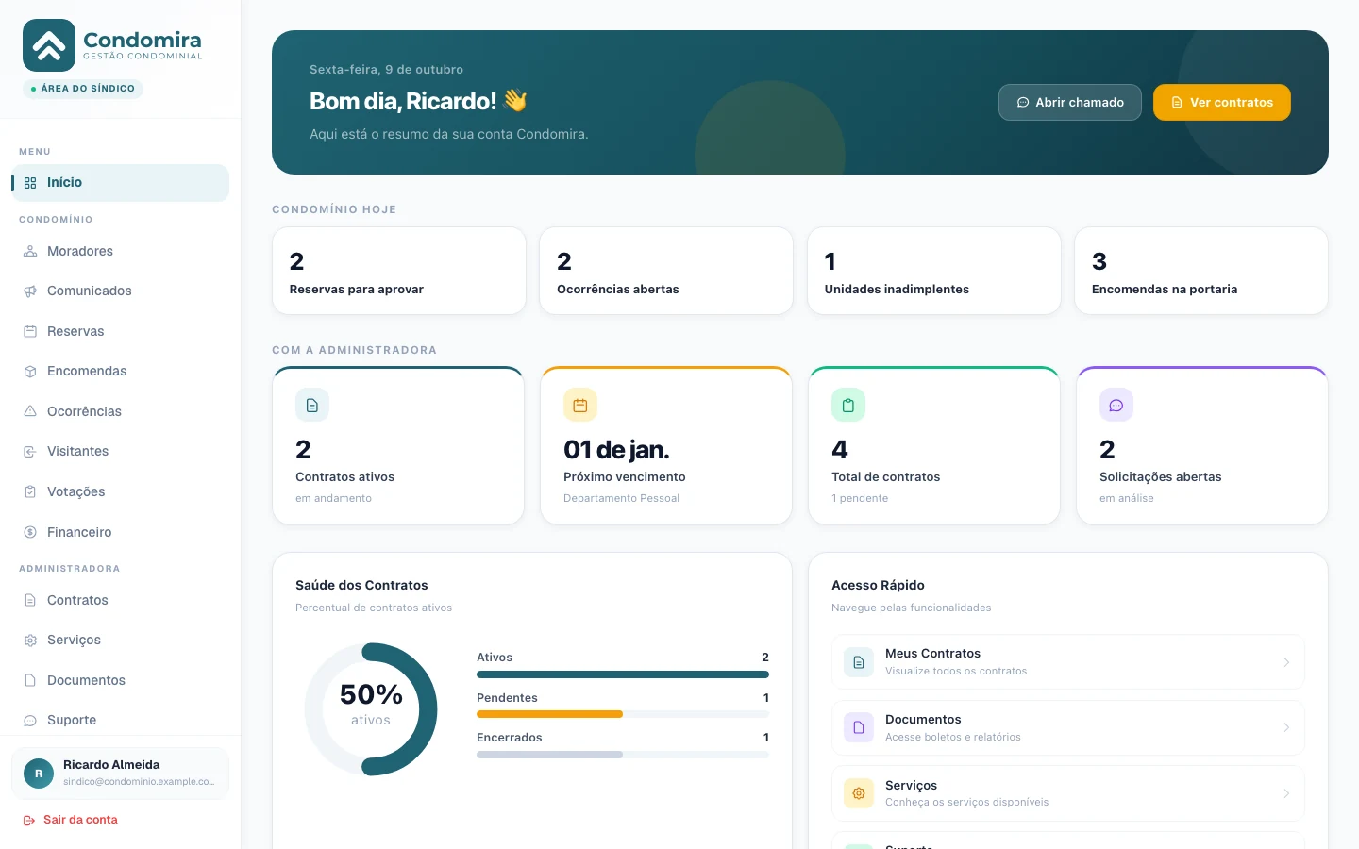Click the Condomira logo icon
The width and height of the screenshot is (1359, 849).
49,45
